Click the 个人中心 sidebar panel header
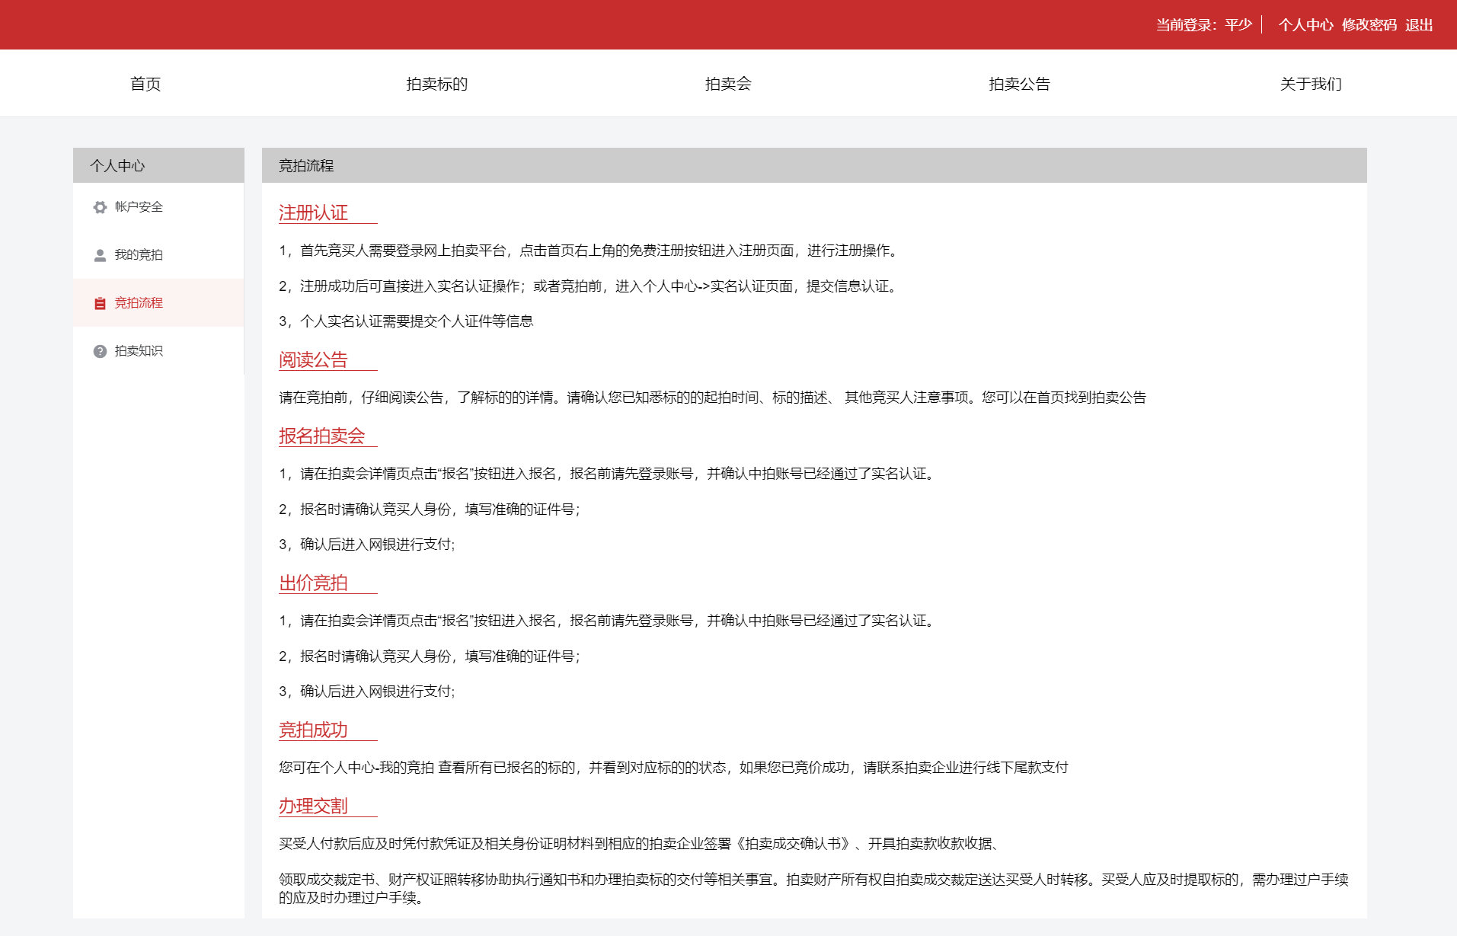The image size is (1457, 936). (x=158, y=165)
